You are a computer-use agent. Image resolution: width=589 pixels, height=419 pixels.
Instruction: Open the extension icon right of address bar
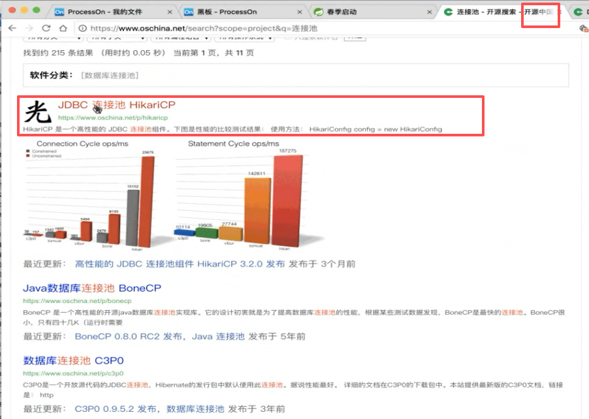584,29
